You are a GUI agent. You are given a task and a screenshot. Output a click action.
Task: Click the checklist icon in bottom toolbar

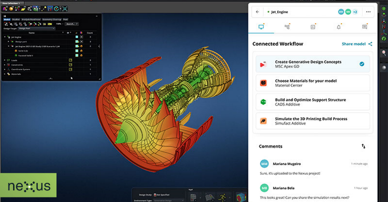193,198
